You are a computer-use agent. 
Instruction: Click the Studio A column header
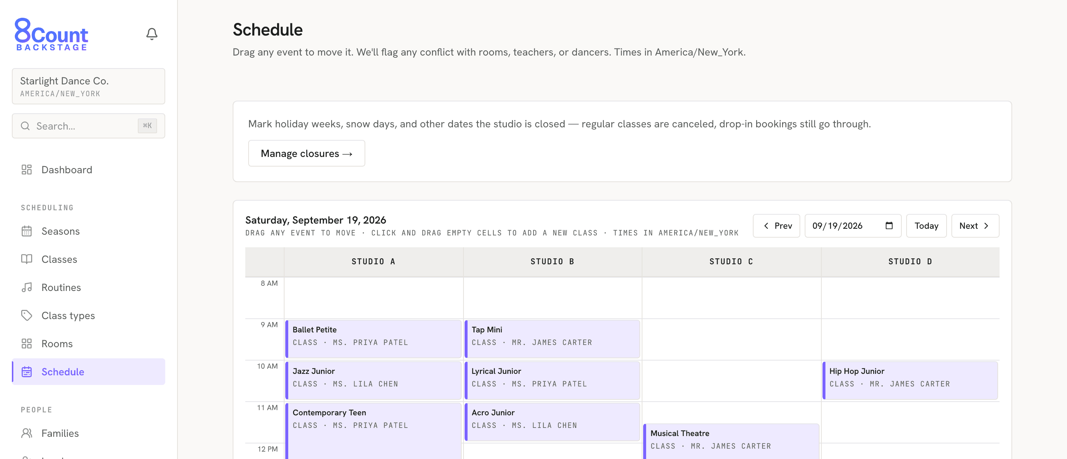[x=373, y=262]
